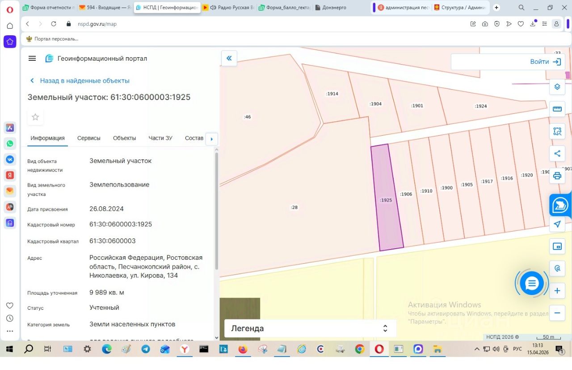The height and width of the screenshot is (370, 572).
Task: Open Opera history clock in sidebar
Action: 10,318
